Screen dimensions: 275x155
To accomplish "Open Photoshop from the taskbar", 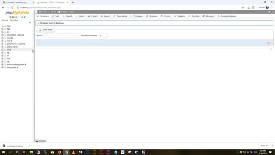I will 88,152.
